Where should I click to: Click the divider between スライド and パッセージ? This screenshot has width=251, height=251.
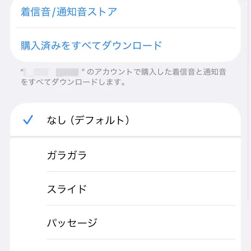(141, 205)
